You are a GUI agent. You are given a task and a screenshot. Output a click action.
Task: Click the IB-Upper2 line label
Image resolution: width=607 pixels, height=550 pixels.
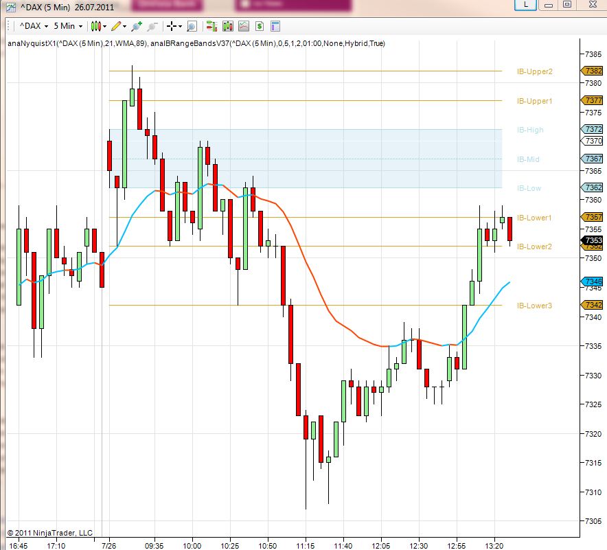pyautogui.click(x=535, y=71)
